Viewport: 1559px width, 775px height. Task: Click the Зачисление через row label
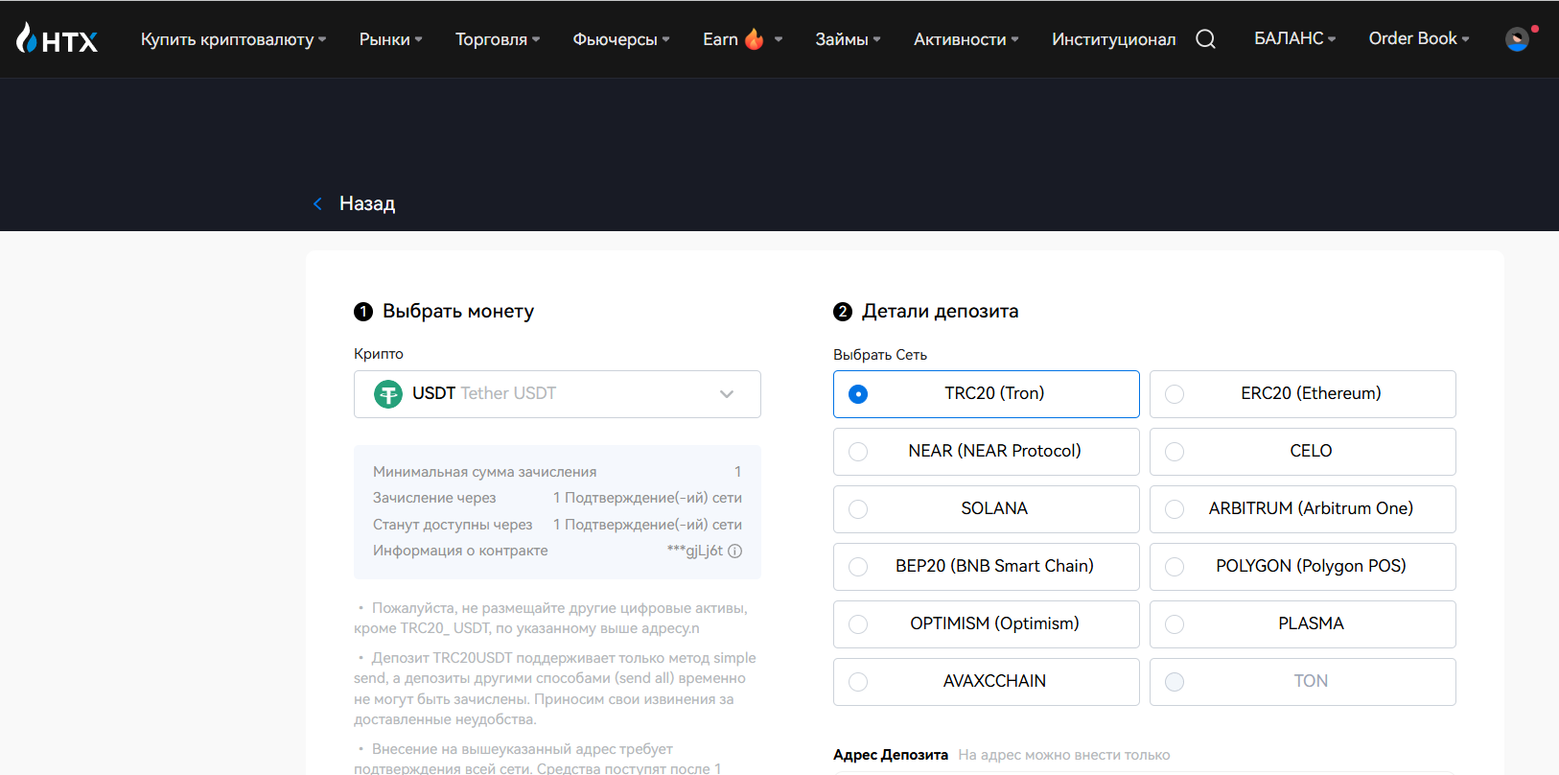(434, 498)
